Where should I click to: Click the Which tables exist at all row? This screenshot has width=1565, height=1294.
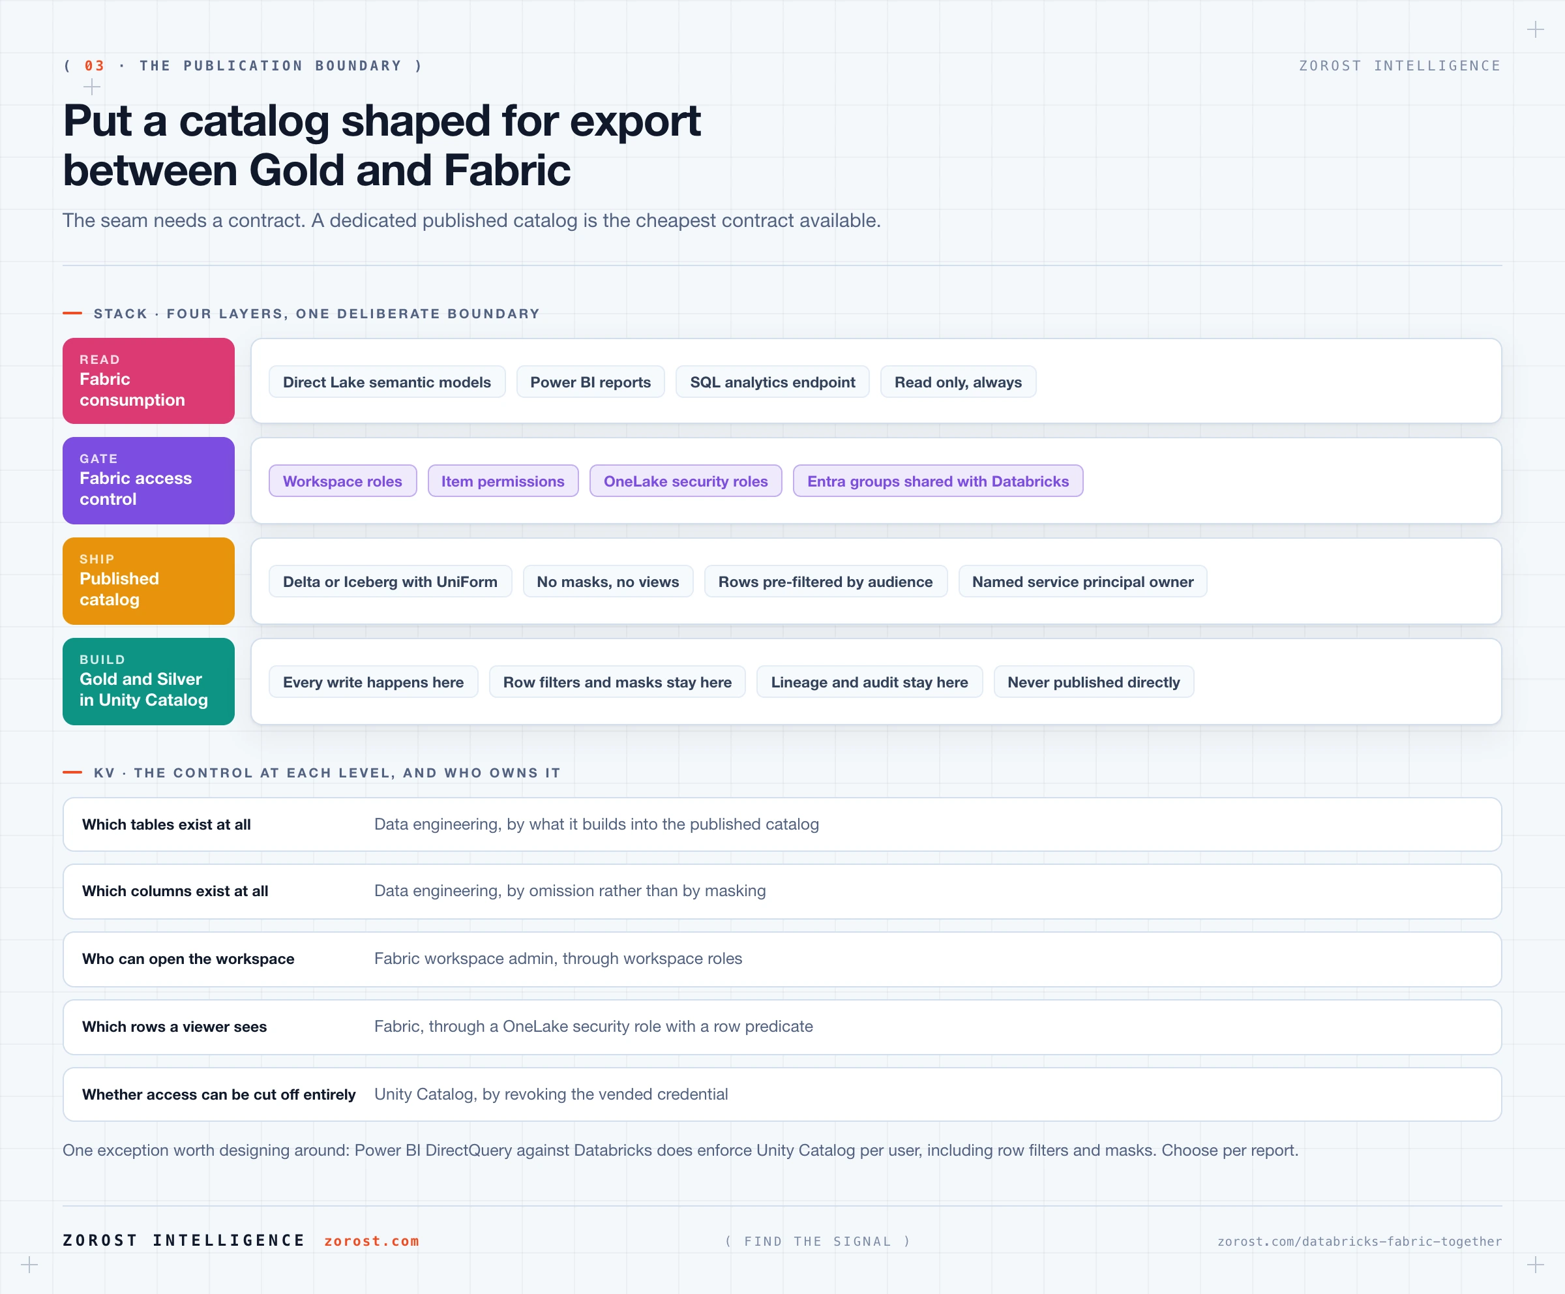click(782, 824)
